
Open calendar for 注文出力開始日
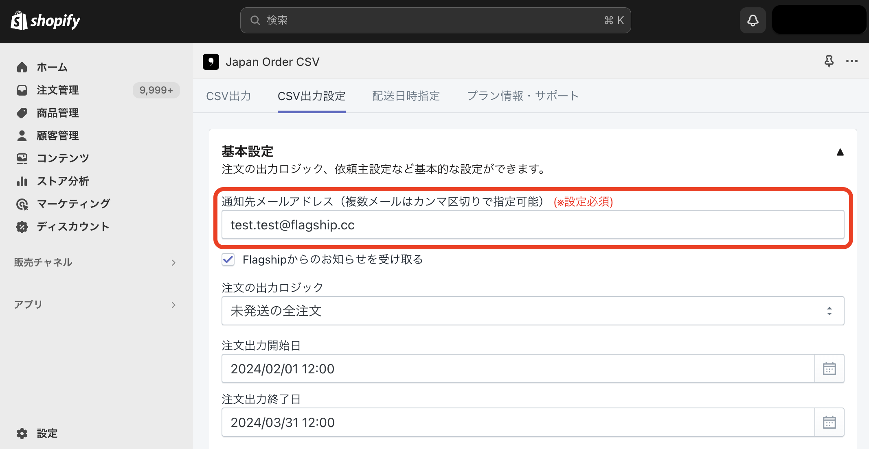click(829, 368)
